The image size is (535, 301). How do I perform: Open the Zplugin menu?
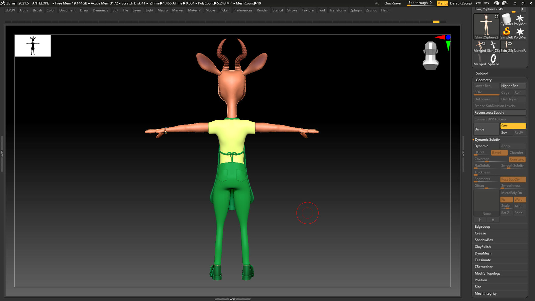point(356,10)
